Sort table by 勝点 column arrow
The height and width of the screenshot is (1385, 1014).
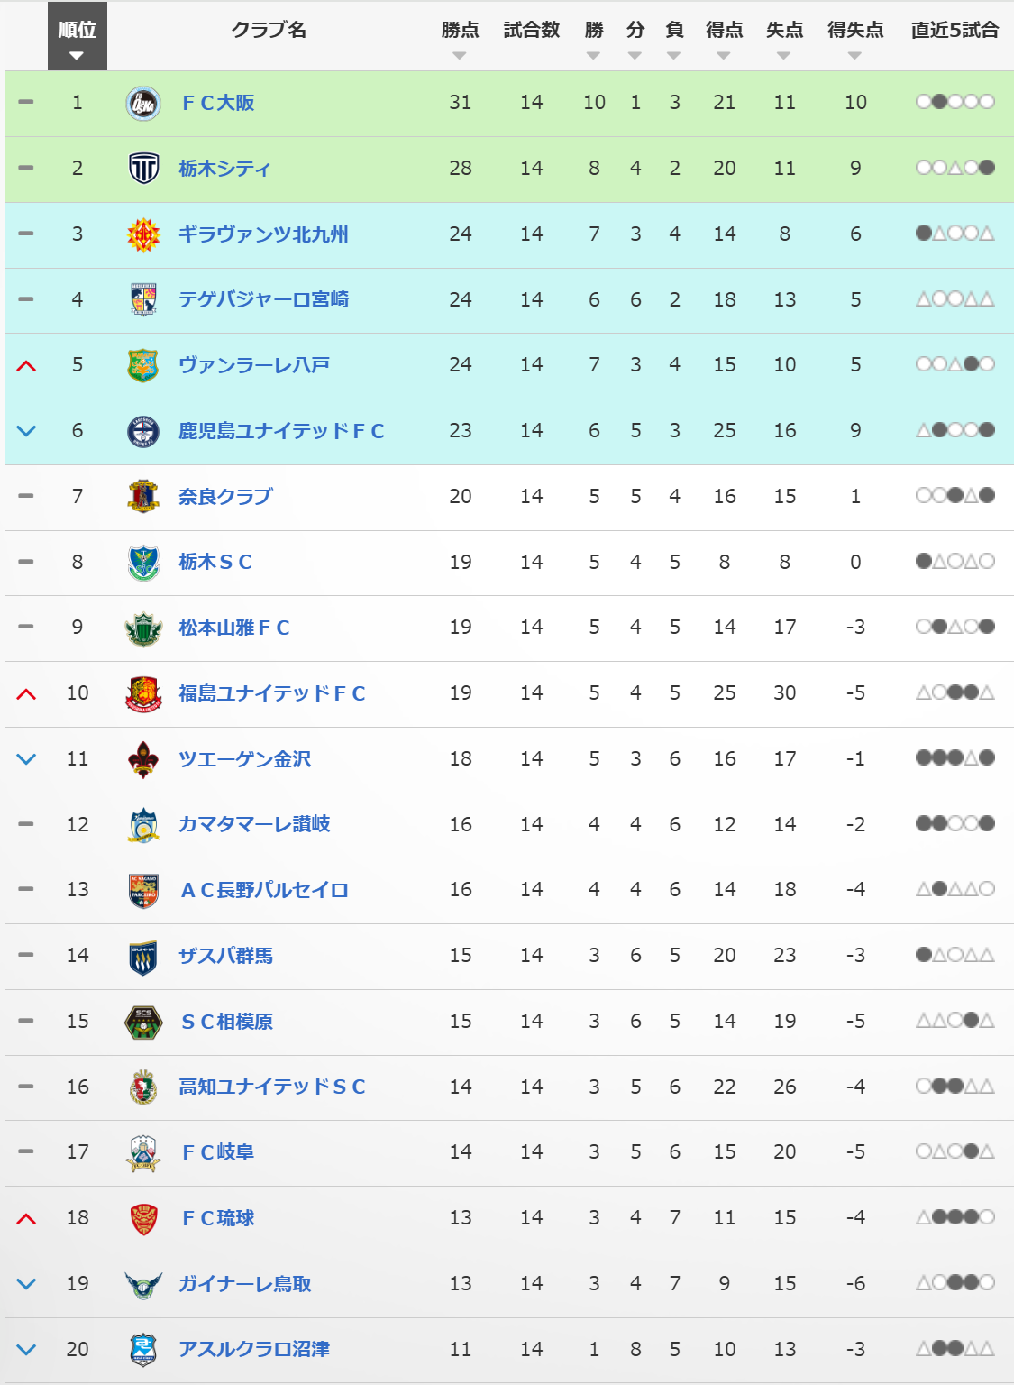(x=460, y=56)
